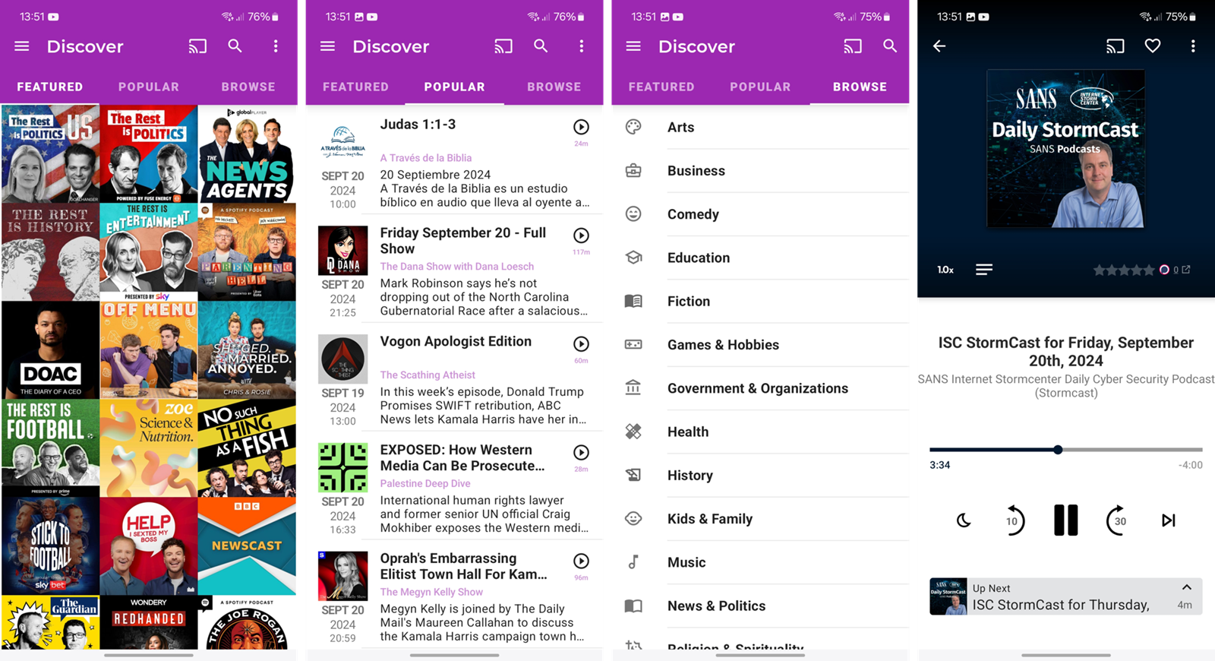
Task: Open search on the Featured grid screen
Action: [235, 46]
